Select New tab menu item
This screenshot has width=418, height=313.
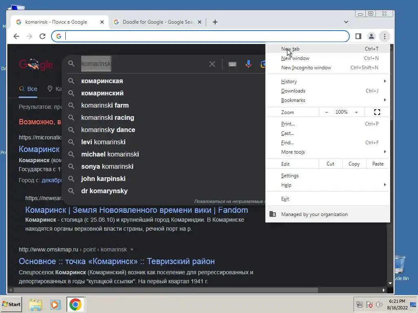[328, 49]
